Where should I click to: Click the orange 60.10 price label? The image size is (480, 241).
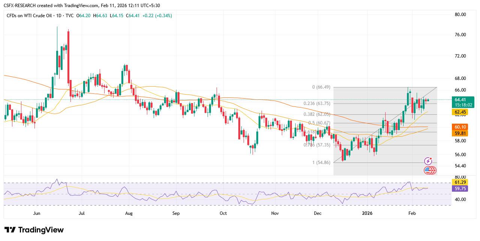tap(460, 127)
